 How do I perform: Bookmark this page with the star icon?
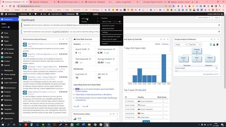tap(173, 6)
